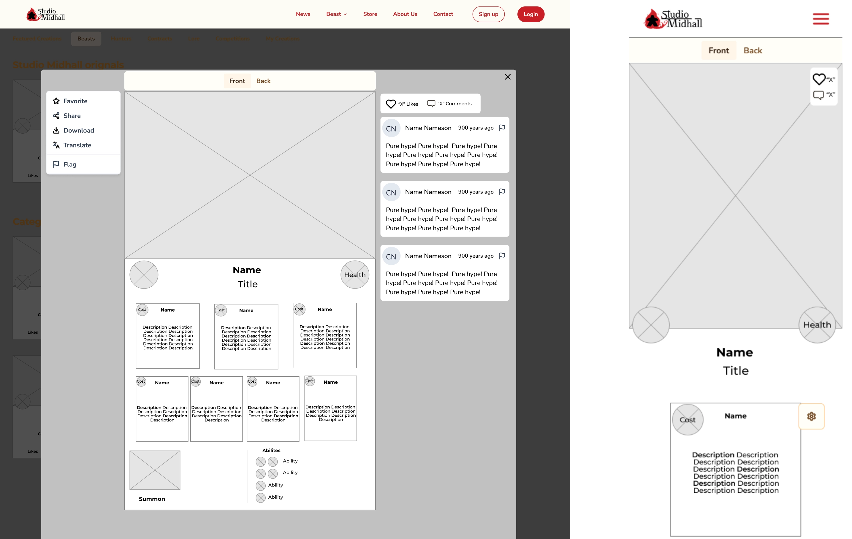Open the settings gear on the mobile card
The image size is (852, 539).
pyautogui.click(x=811, y=417)
